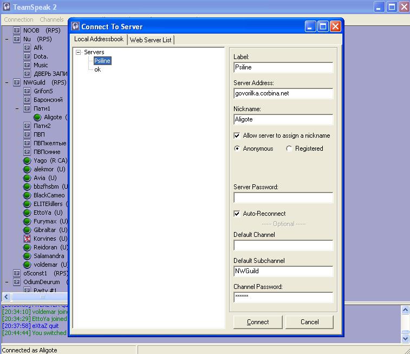410x354 pixels.
Task: Click the OdiumDeurum channel icon
Action: click(x=17, y=282)
